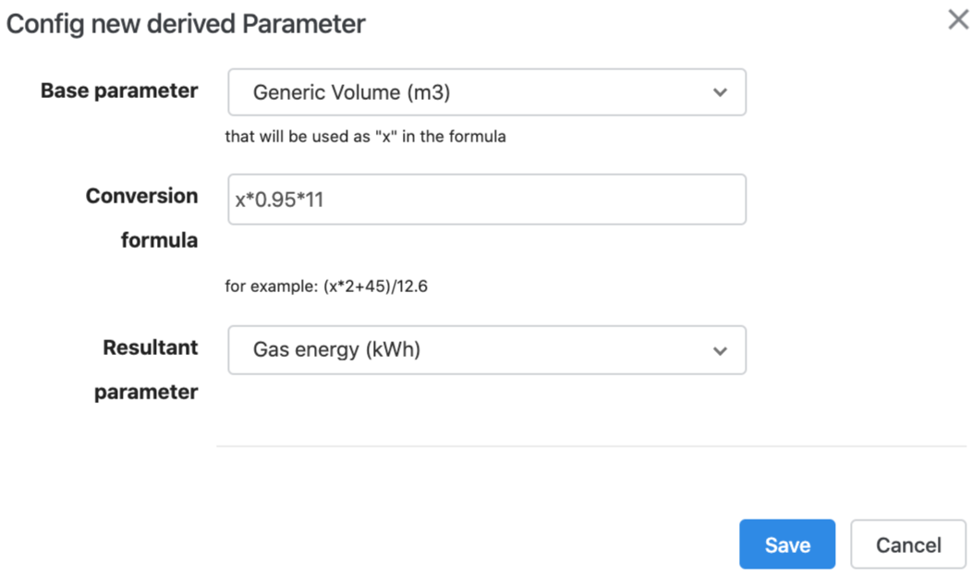
Task: Click the Base parameter field label
Action: pyautogui.click(x=119, y=91)
